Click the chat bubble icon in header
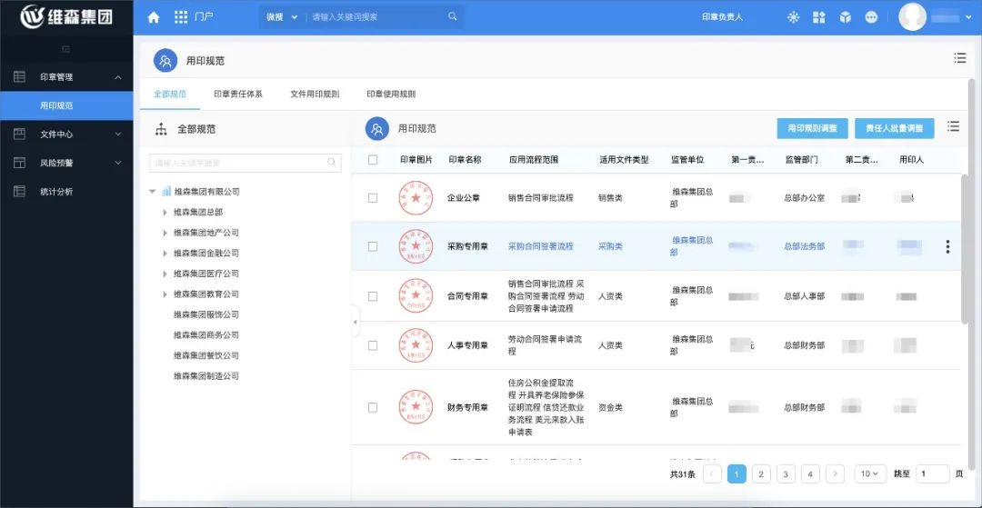The image size is (982, 508). pos(871,17)
